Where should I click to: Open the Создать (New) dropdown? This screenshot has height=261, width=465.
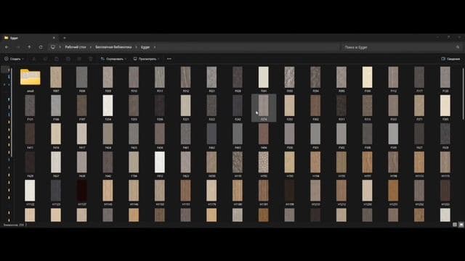click(x=14, y=59)
